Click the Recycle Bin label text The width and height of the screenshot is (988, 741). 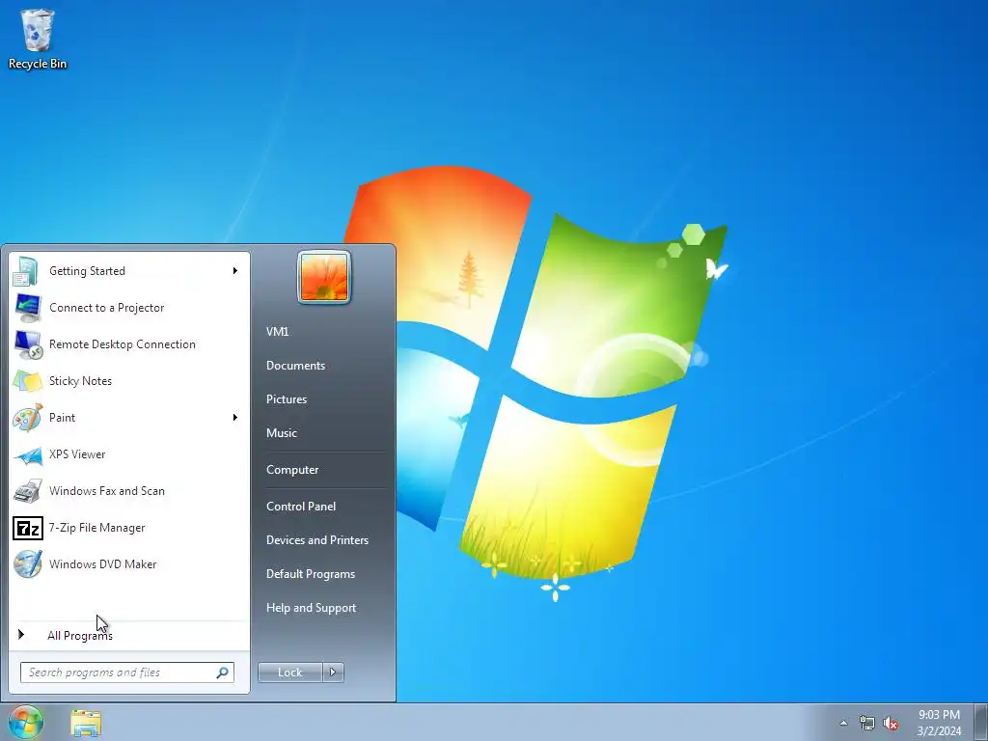38,64
